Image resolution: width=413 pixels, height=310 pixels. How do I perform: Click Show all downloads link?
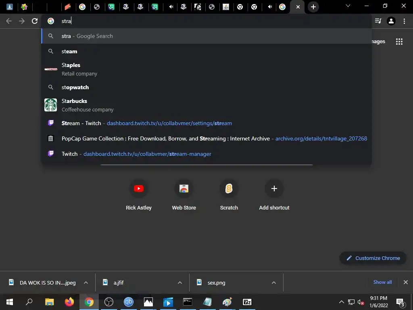click(382, 282)
